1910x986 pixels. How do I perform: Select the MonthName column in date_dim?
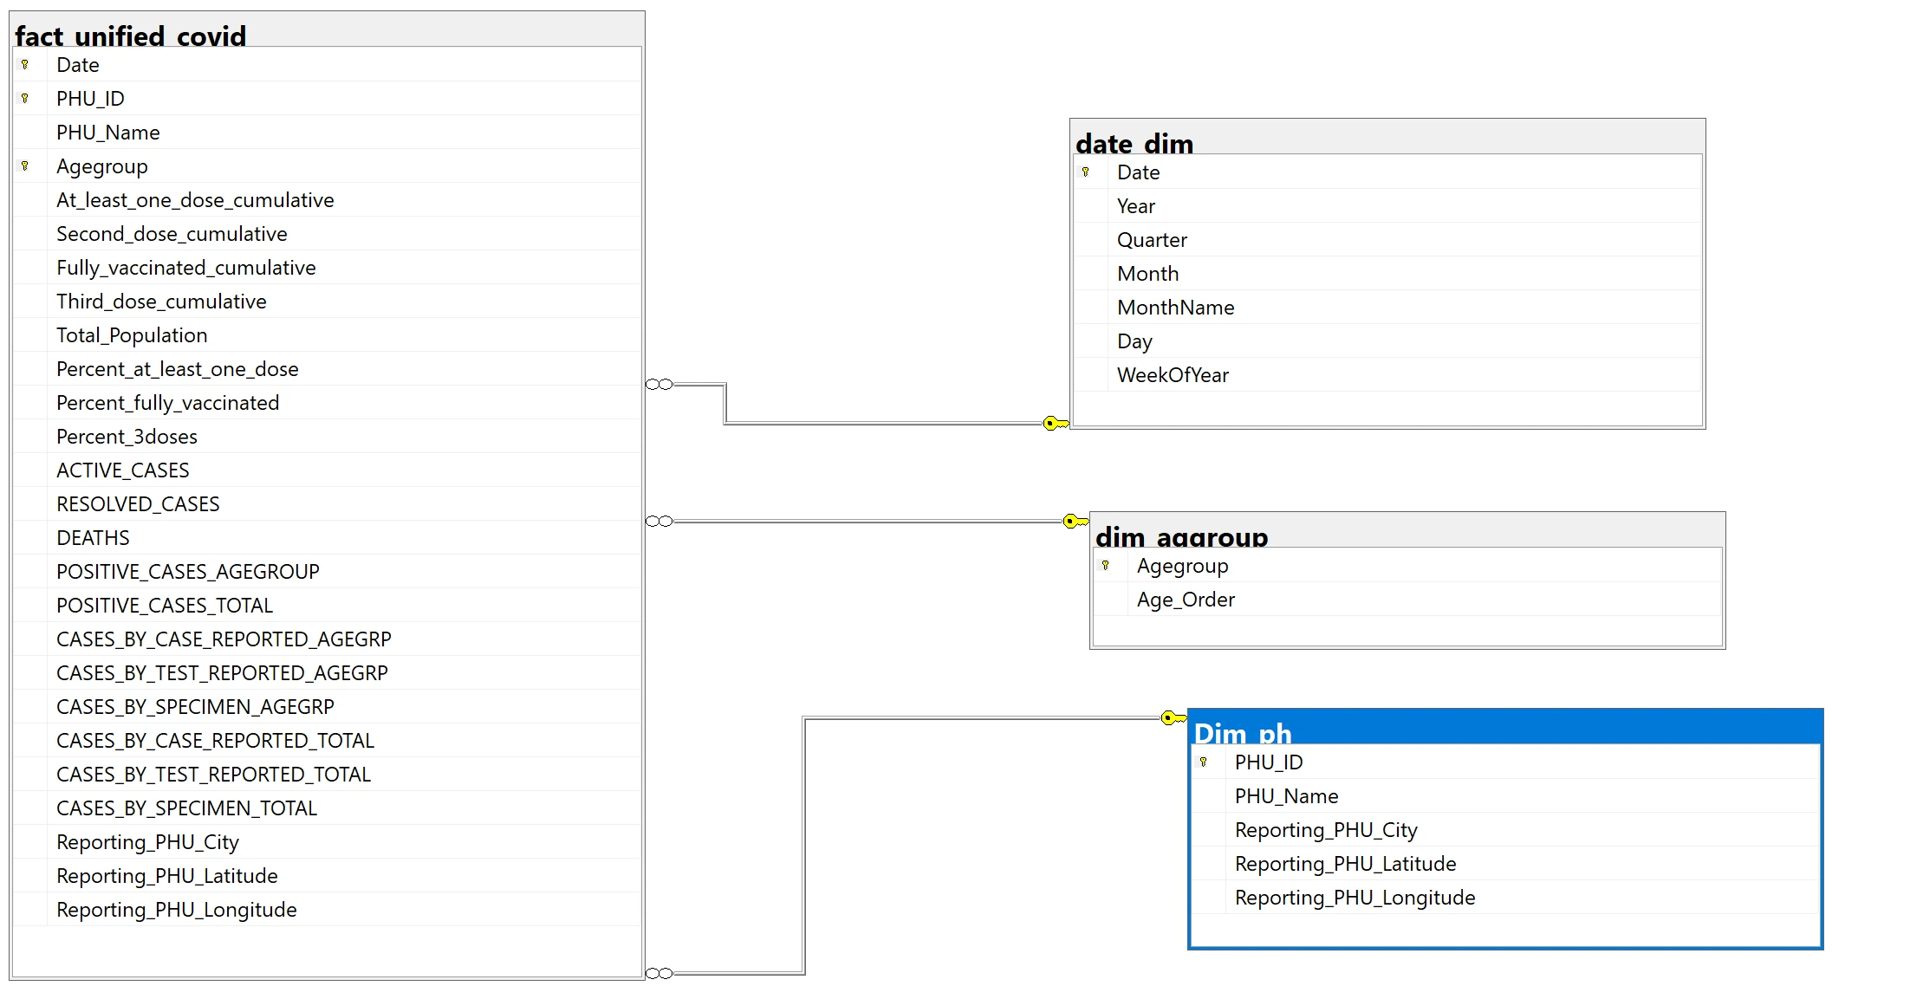pos(1175,308)
